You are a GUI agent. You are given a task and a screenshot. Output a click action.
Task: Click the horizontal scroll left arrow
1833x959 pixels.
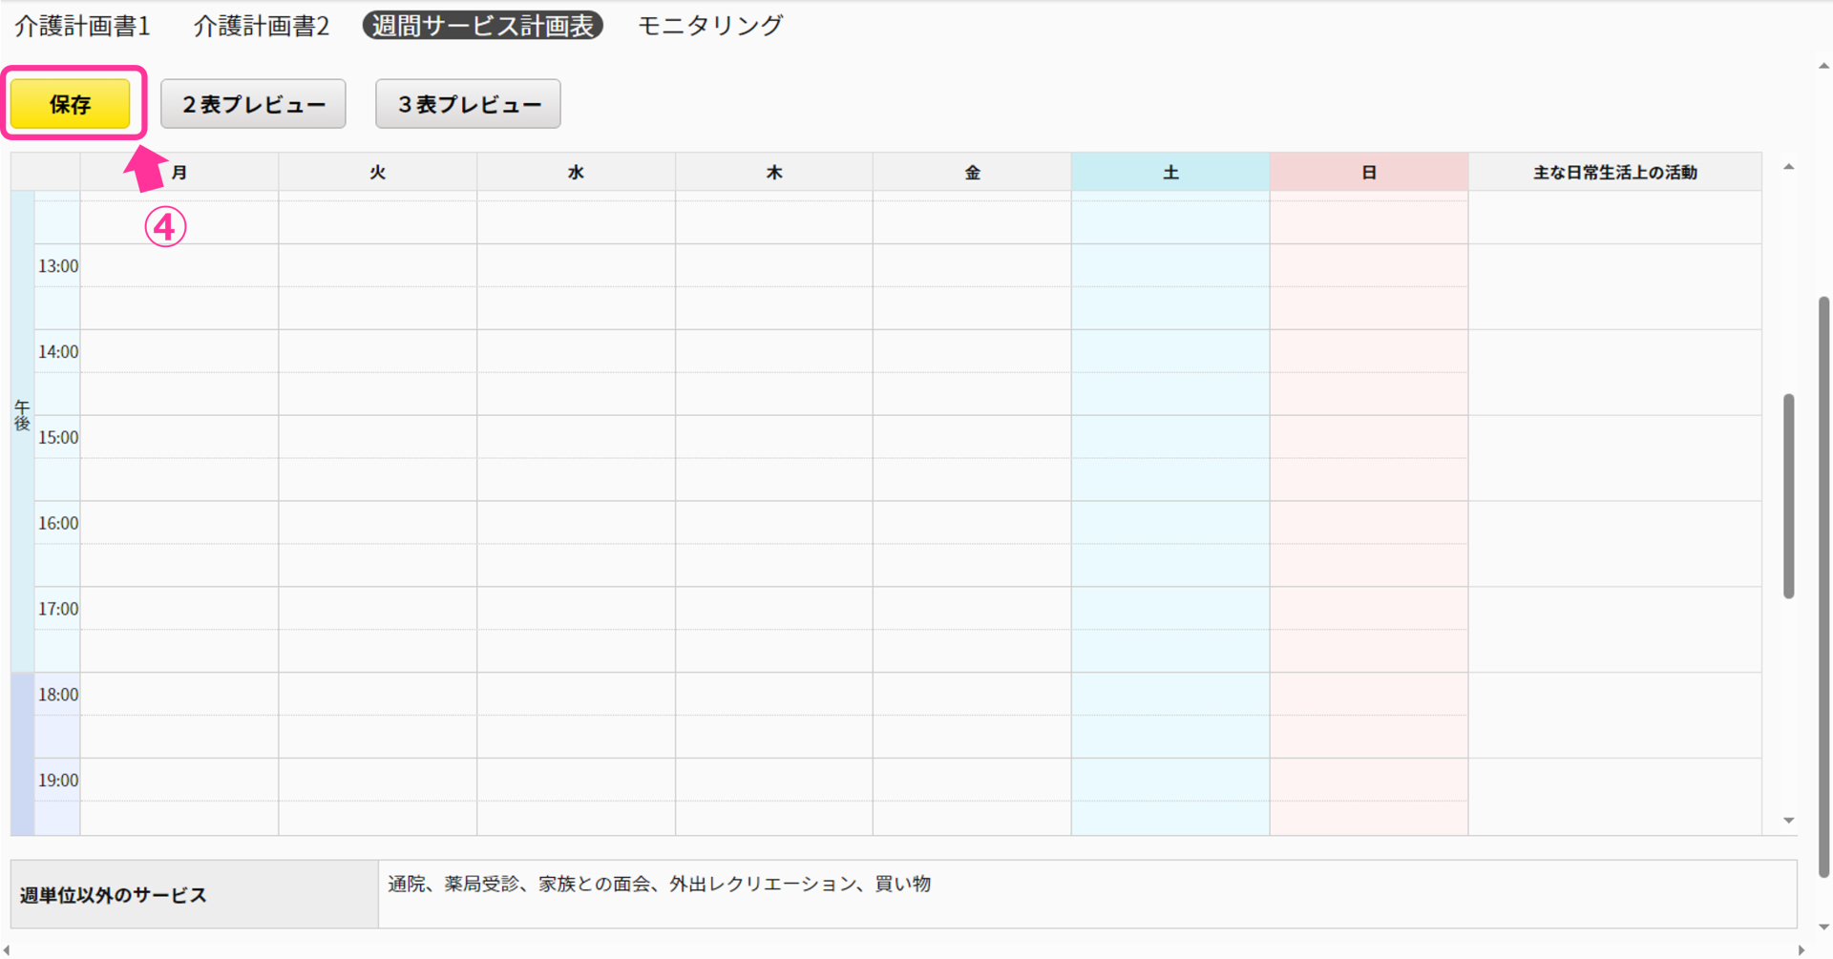(x=7, y=950)
